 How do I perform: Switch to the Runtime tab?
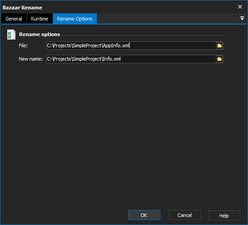point(40,19)
